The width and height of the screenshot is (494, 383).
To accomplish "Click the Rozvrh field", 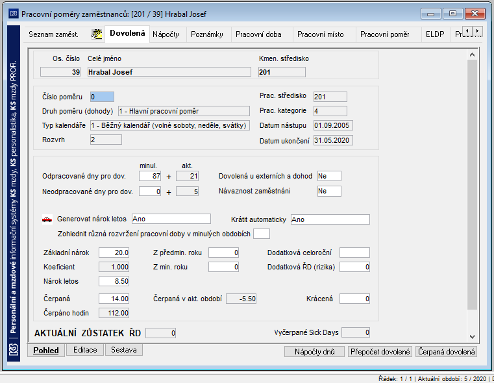I will click(x=106, y=140).
